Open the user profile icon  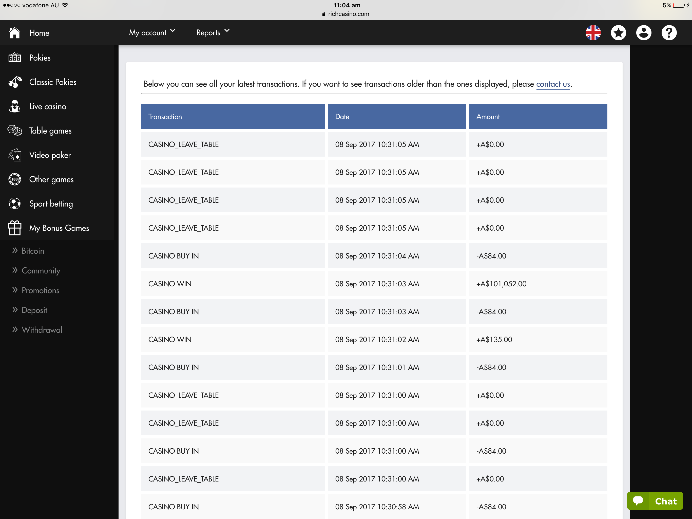(644, 32)
